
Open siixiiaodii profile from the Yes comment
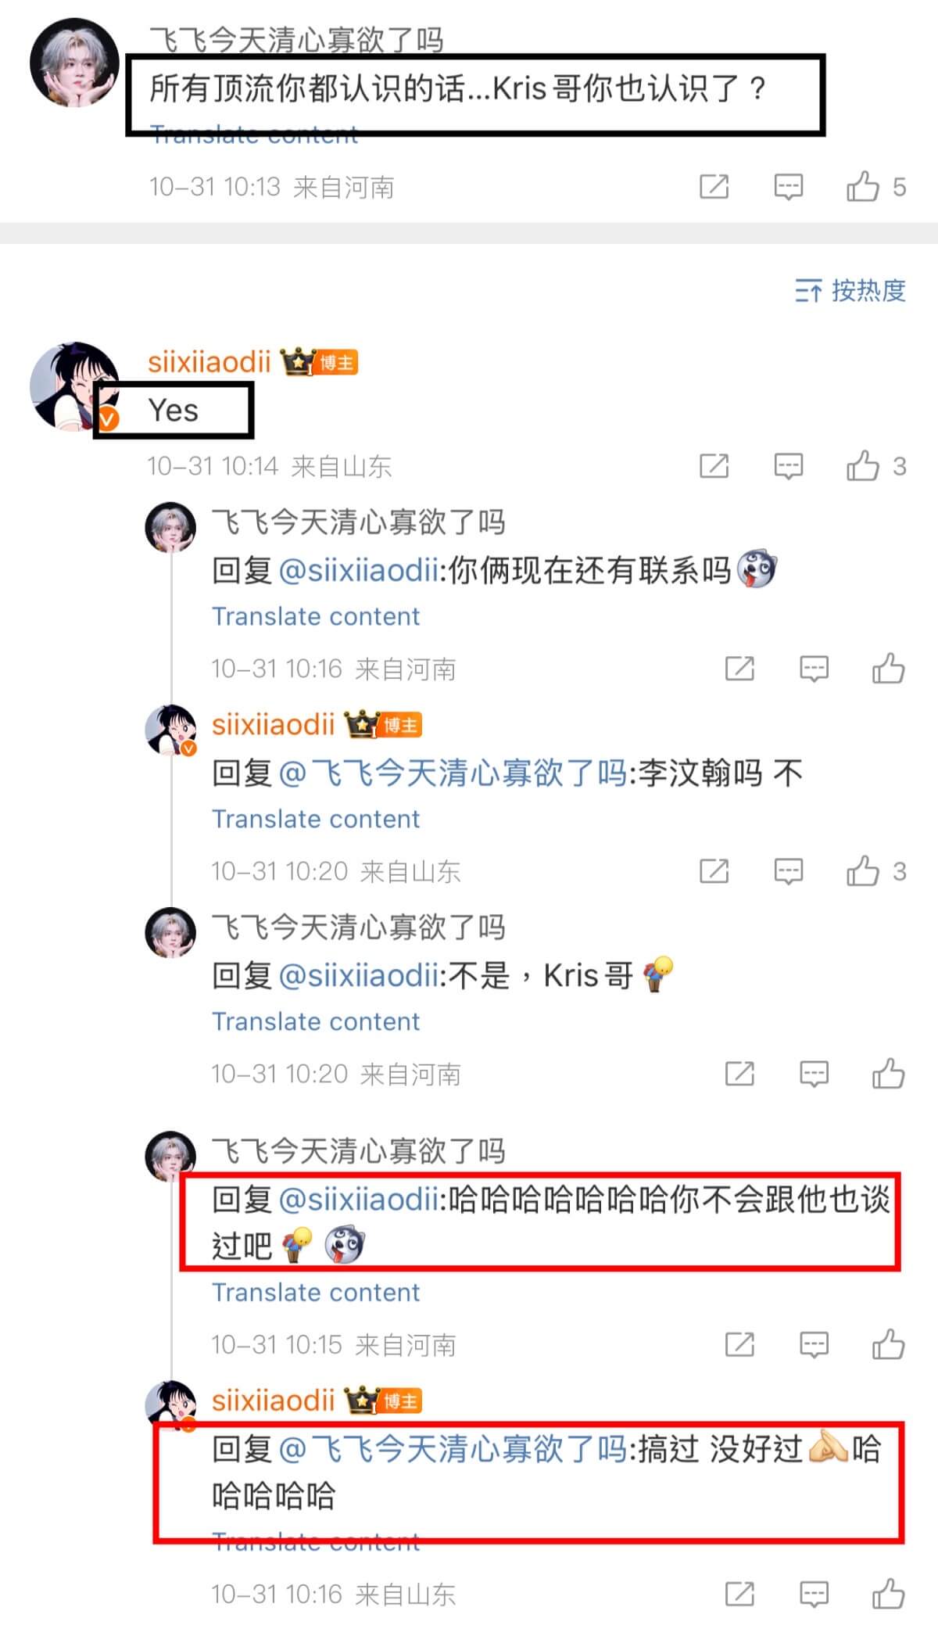click(x=209, y=362)
